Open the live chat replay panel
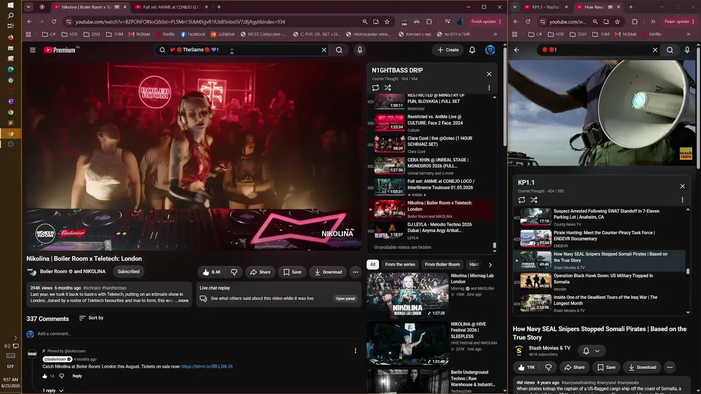Image resolution: width=701 pixels, height=394 pixels. [x=345, y=298]
